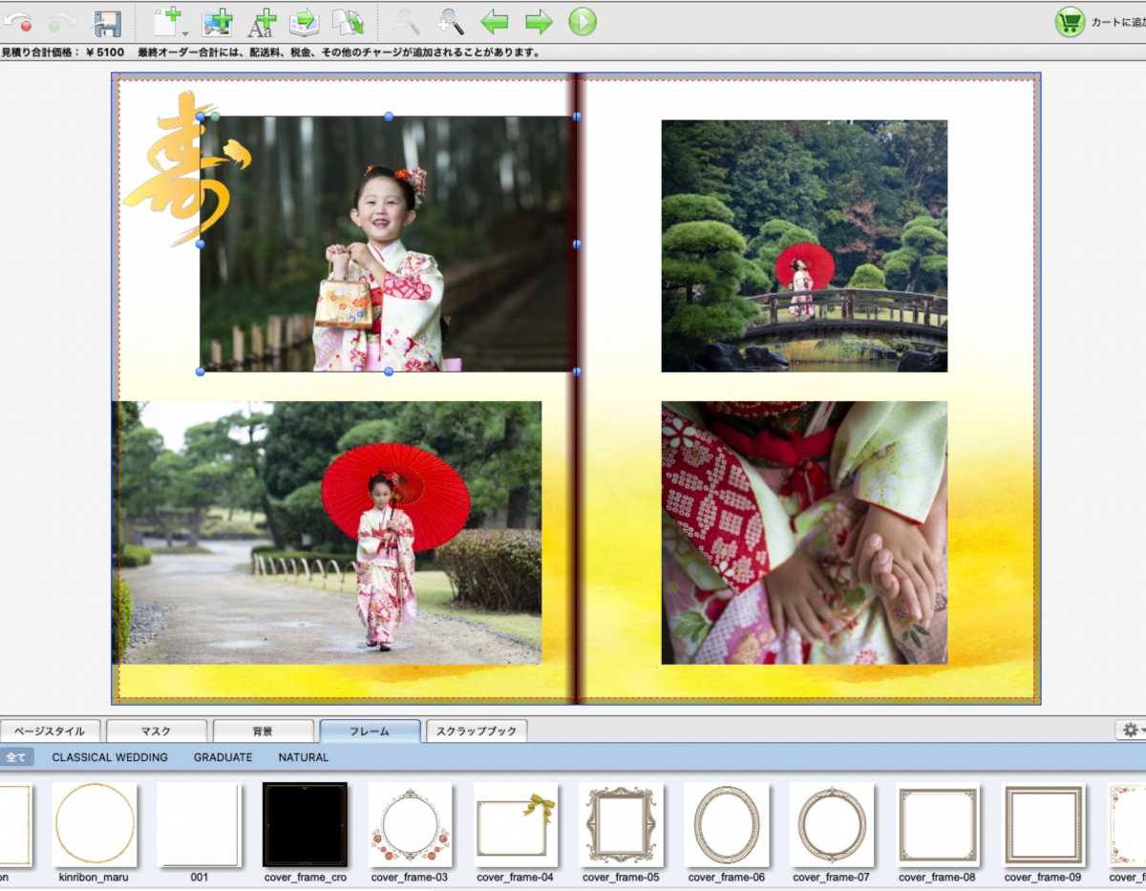Go to next page with right arrow

(x=539, y=21)
